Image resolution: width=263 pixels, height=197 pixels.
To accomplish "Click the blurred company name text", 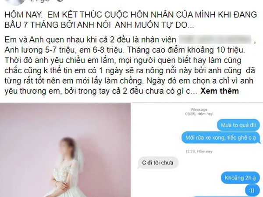I will pos(216,40).
